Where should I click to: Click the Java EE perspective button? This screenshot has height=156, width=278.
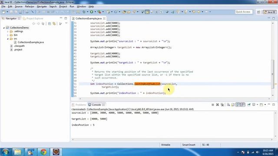269,12
